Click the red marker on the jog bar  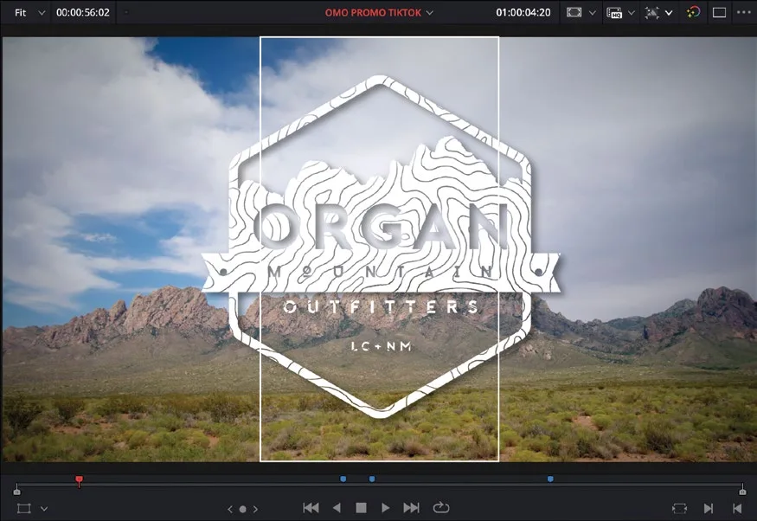point(80,480)
